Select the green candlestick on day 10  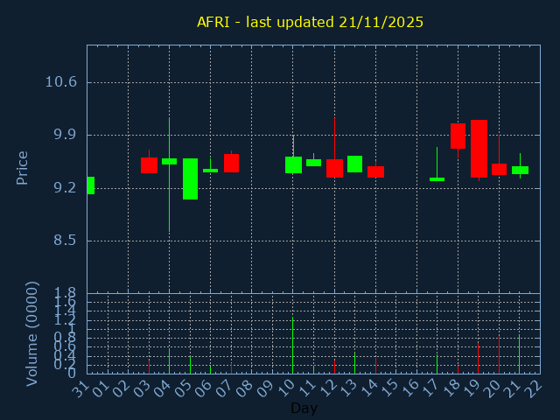point(293,164)
